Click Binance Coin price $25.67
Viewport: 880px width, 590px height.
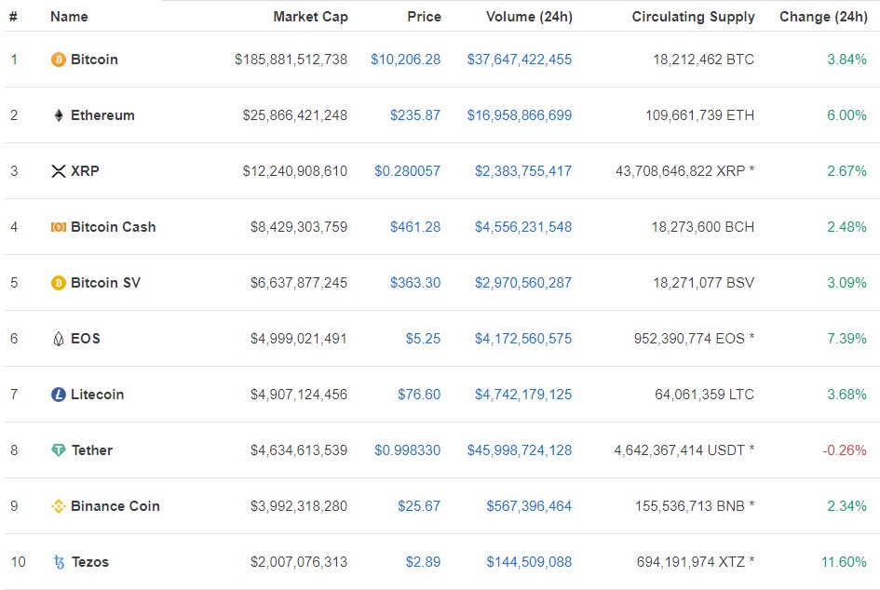click(x=419, y=506)
